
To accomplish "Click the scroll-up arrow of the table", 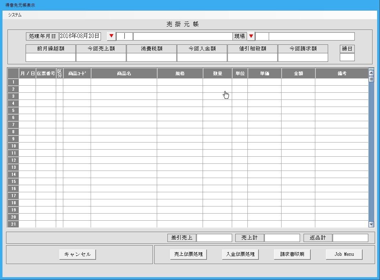I will 371,72.
